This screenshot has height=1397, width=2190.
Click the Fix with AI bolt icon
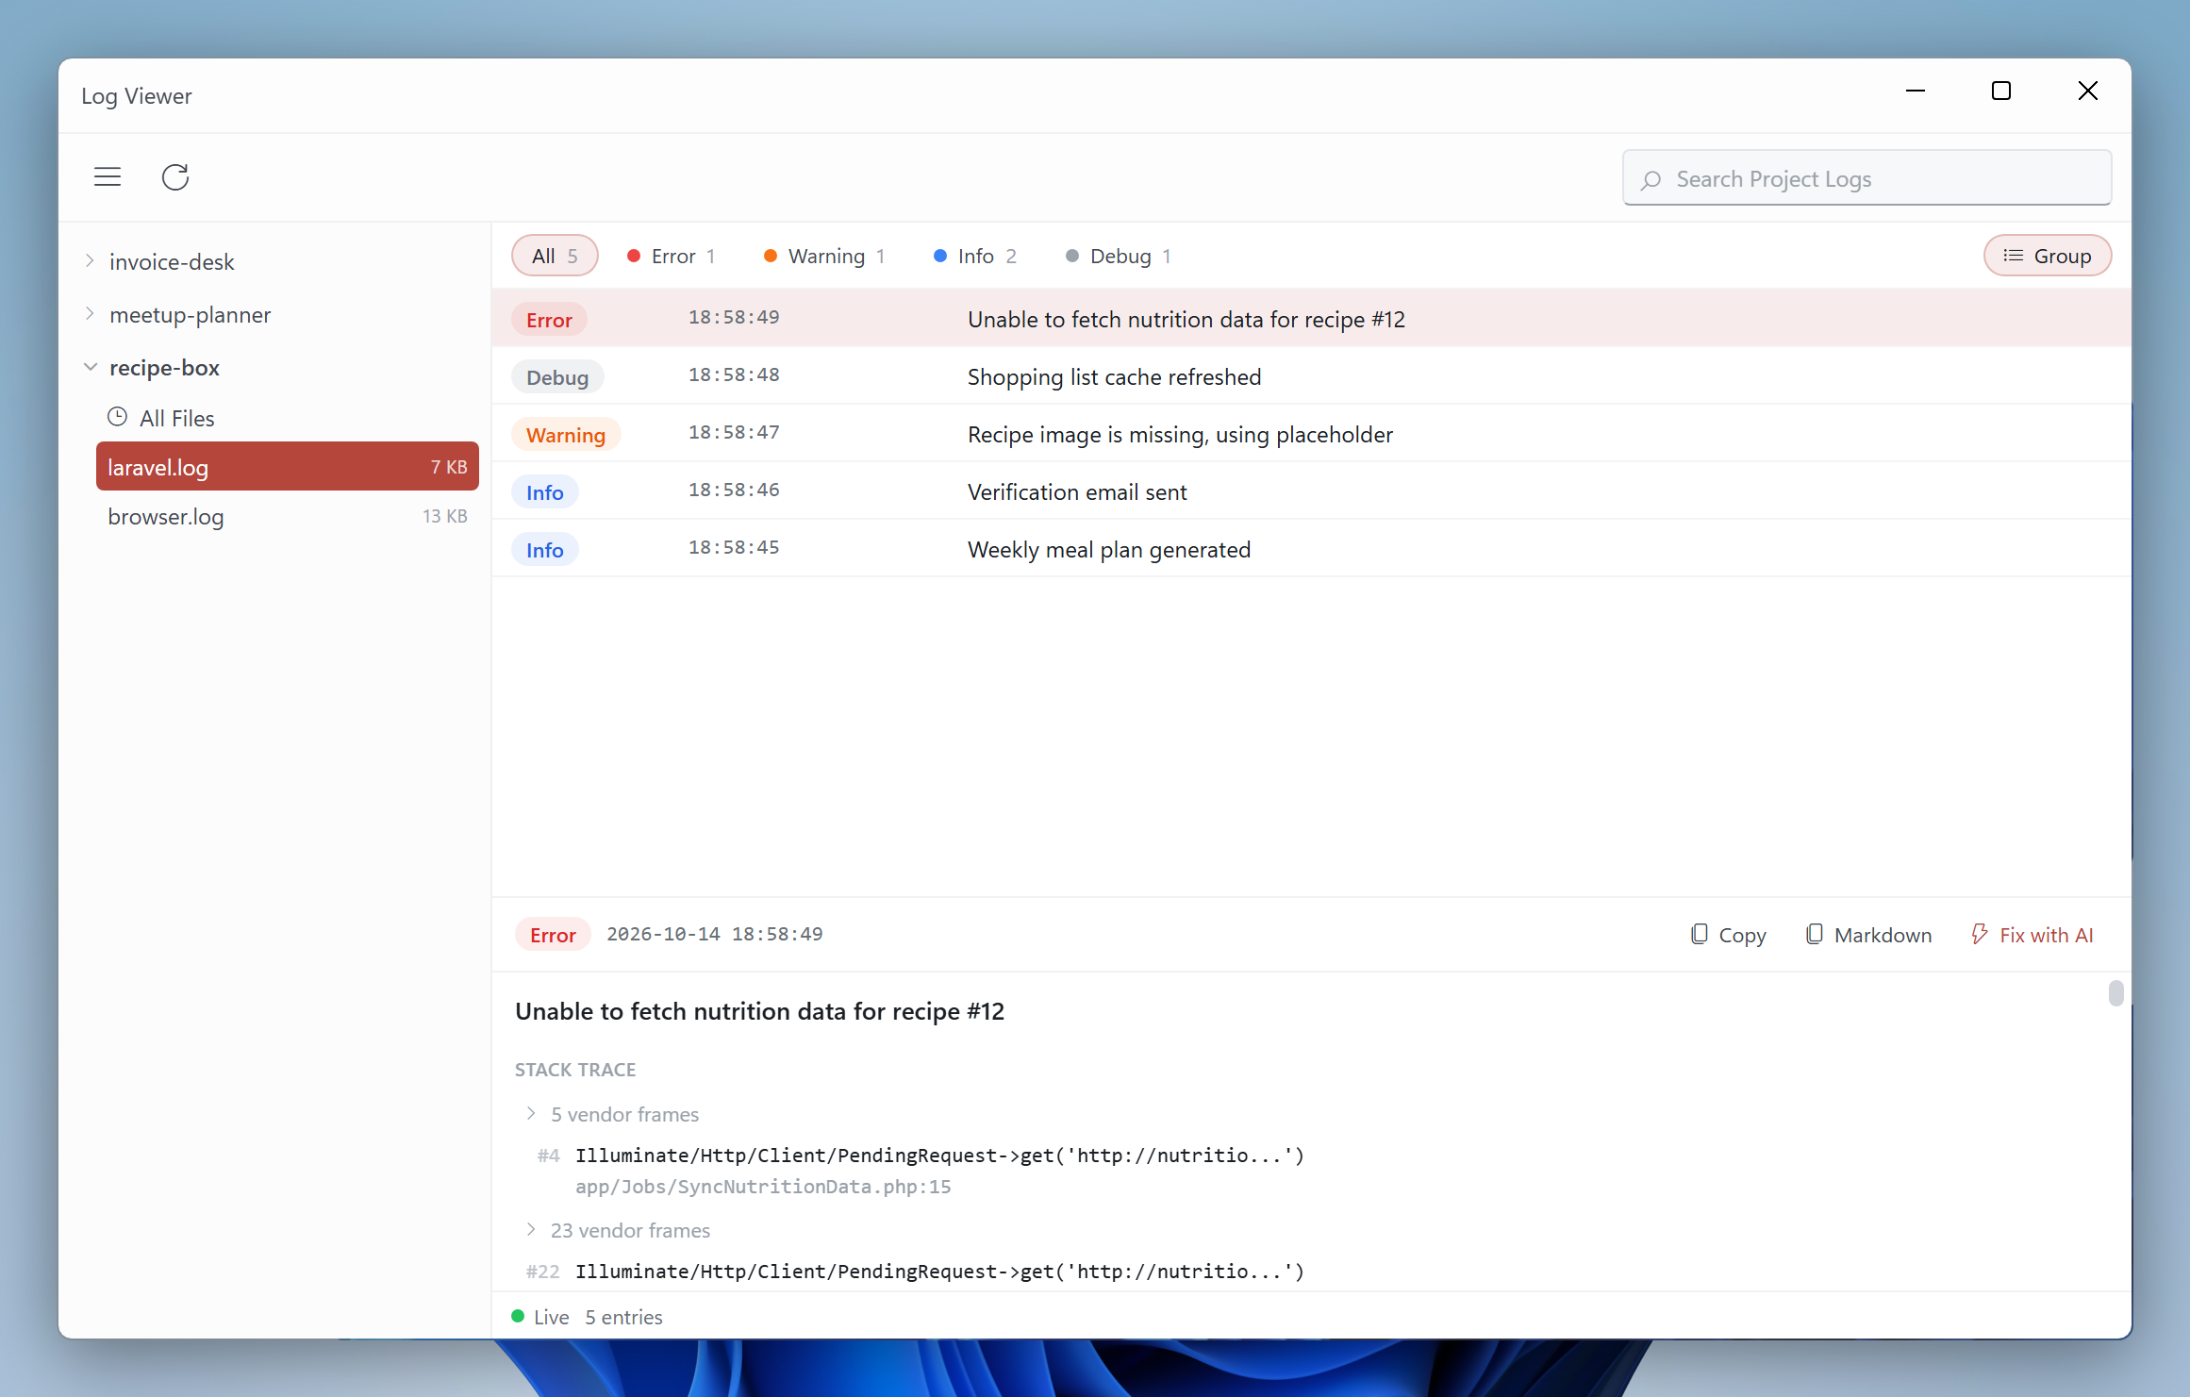click(1980, 934)
